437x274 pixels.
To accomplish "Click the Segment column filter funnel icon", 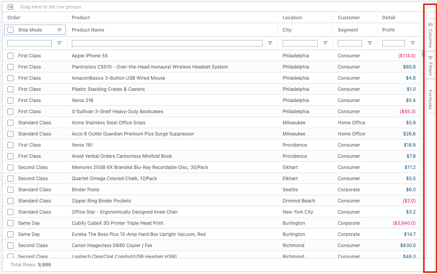I will pyautogui.click(x=370, y=43).
